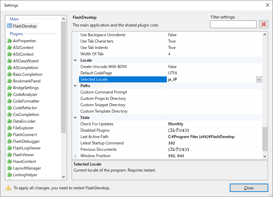The height and width of the screenshot is (197, 273).
Task: Open the LayoutManager plugin icon
Action: click(x=9, y=168)
